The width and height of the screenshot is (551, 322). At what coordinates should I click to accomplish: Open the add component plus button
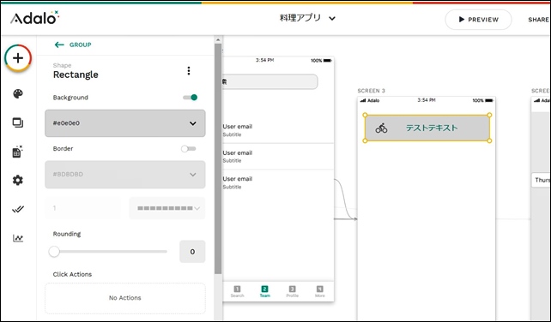tap(18, 58)
